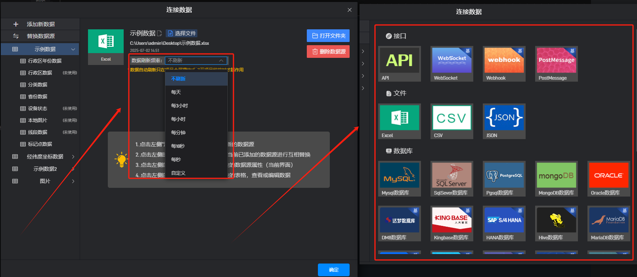Select the CSV file data source tile
Screen dimensions: 637x277
click(x=452, y=121)
